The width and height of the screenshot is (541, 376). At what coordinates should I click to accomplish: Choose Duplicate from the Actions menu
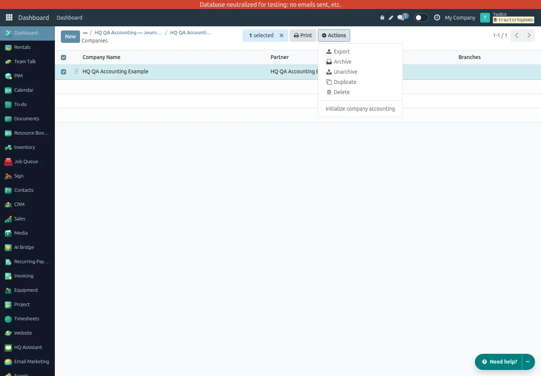click(x=360, y=82)
